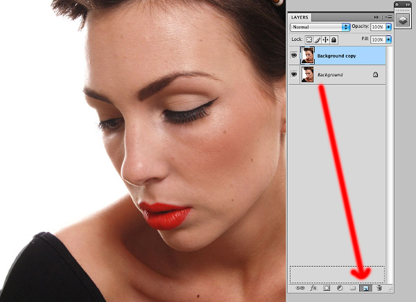Click the Background layer name

pos(330,75)
